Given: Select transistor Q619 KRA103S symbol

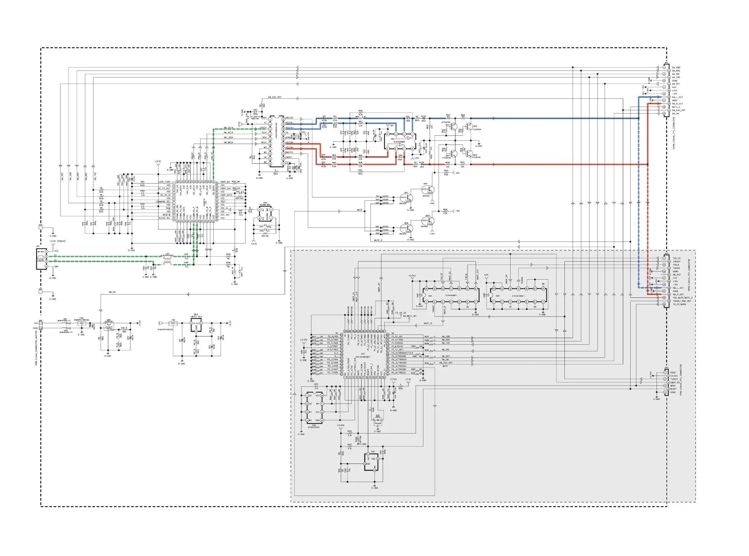Looking at the screenshot, I should tap(429, 190).
